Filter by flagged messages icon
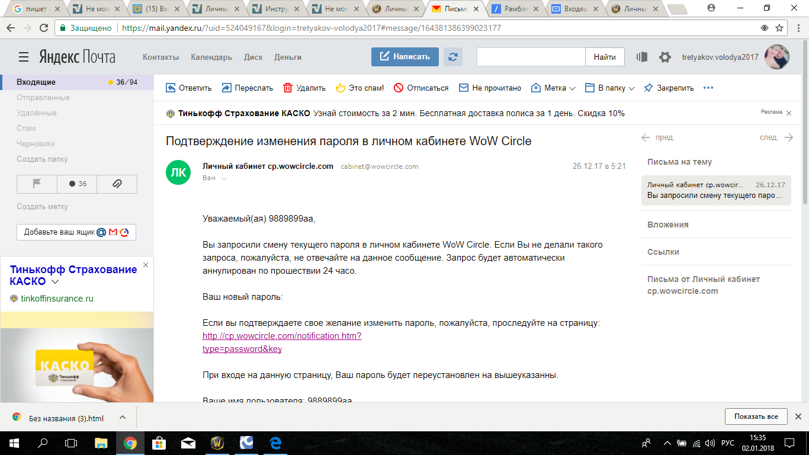Viewport: 809px width, 455px height. click(37, 184)
